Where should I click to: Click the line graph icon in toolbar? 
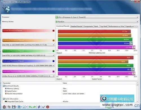[24, 107]
